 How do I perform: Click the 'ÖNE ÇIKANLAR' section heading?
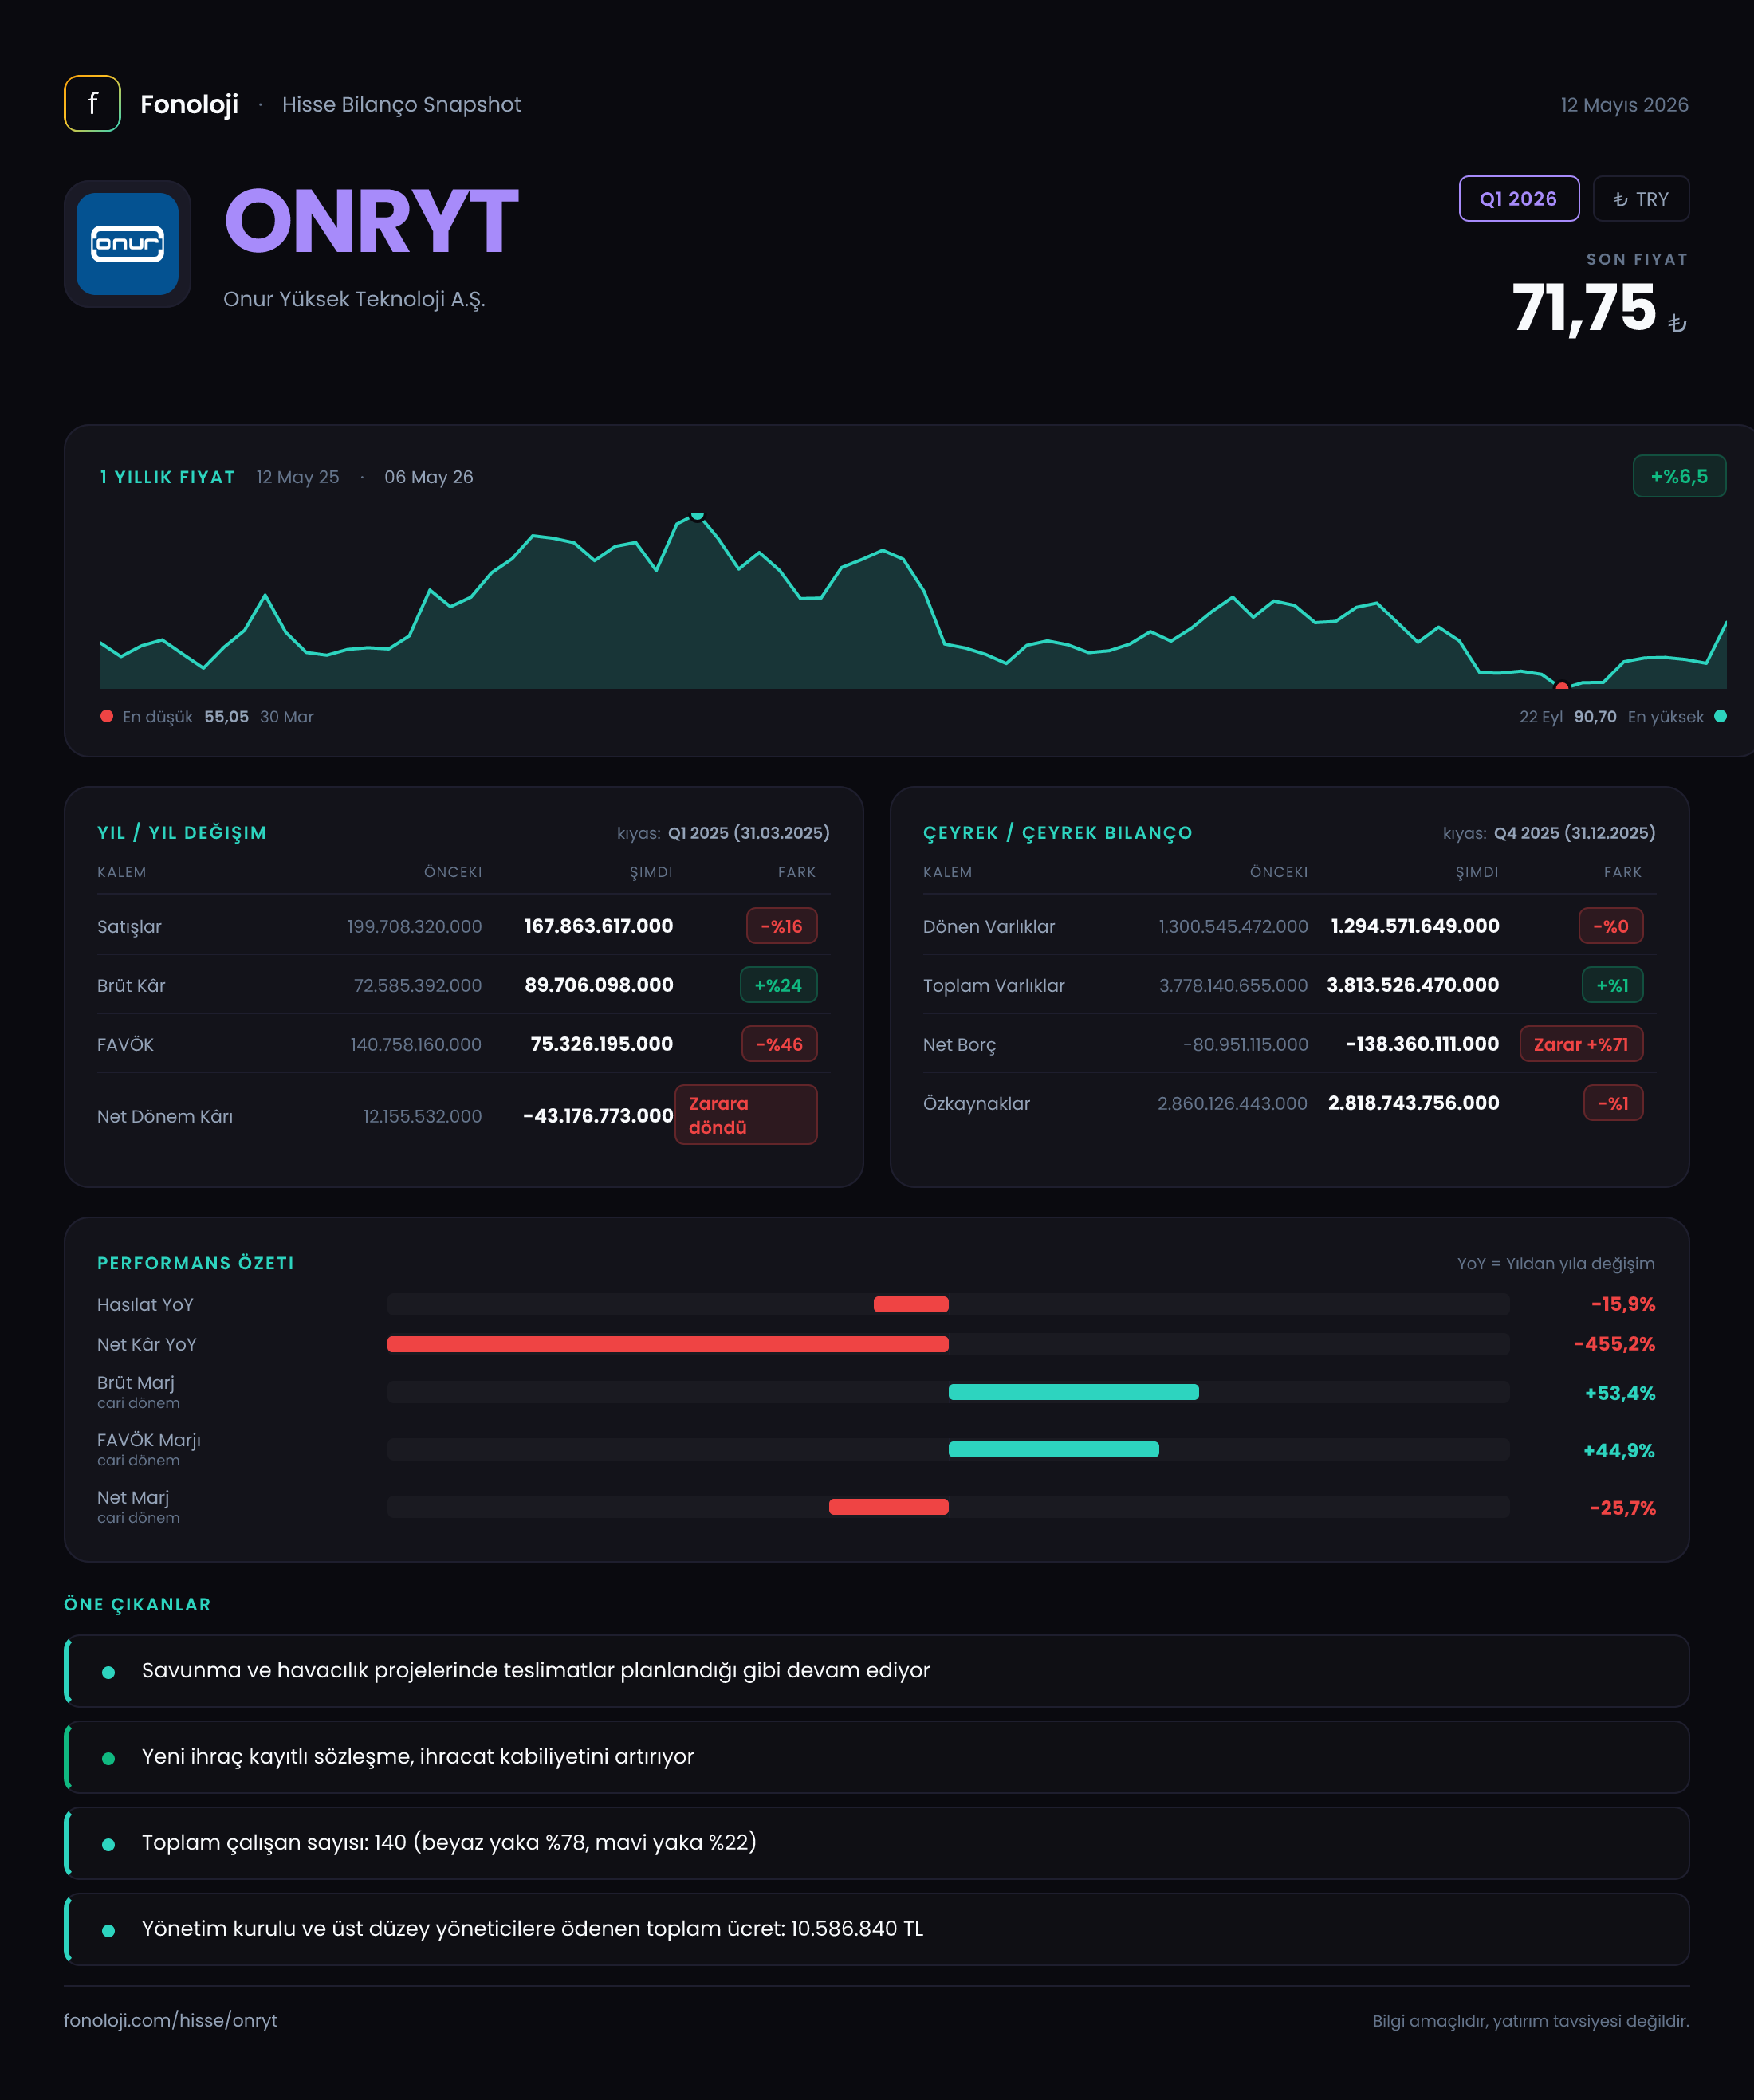tap(137, 1604)
